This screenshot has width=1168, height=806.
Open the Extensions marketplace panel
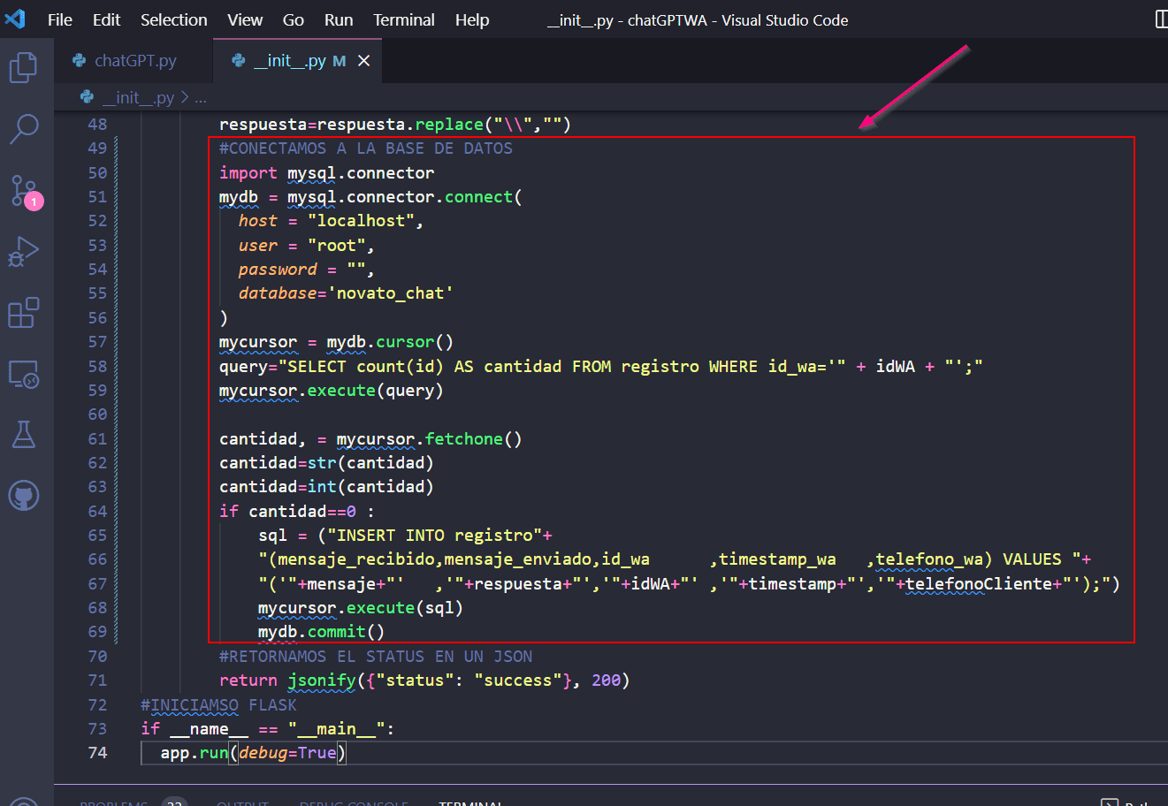tap(24, 315)
